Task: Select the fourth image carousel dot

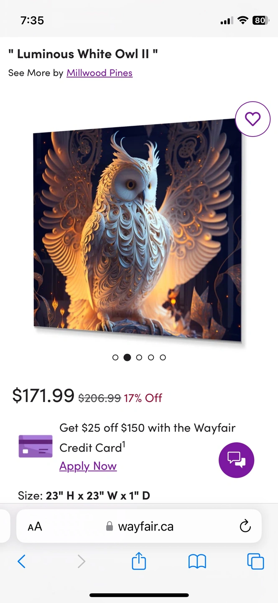Action: pyautogui.click(x=151, y=357)
